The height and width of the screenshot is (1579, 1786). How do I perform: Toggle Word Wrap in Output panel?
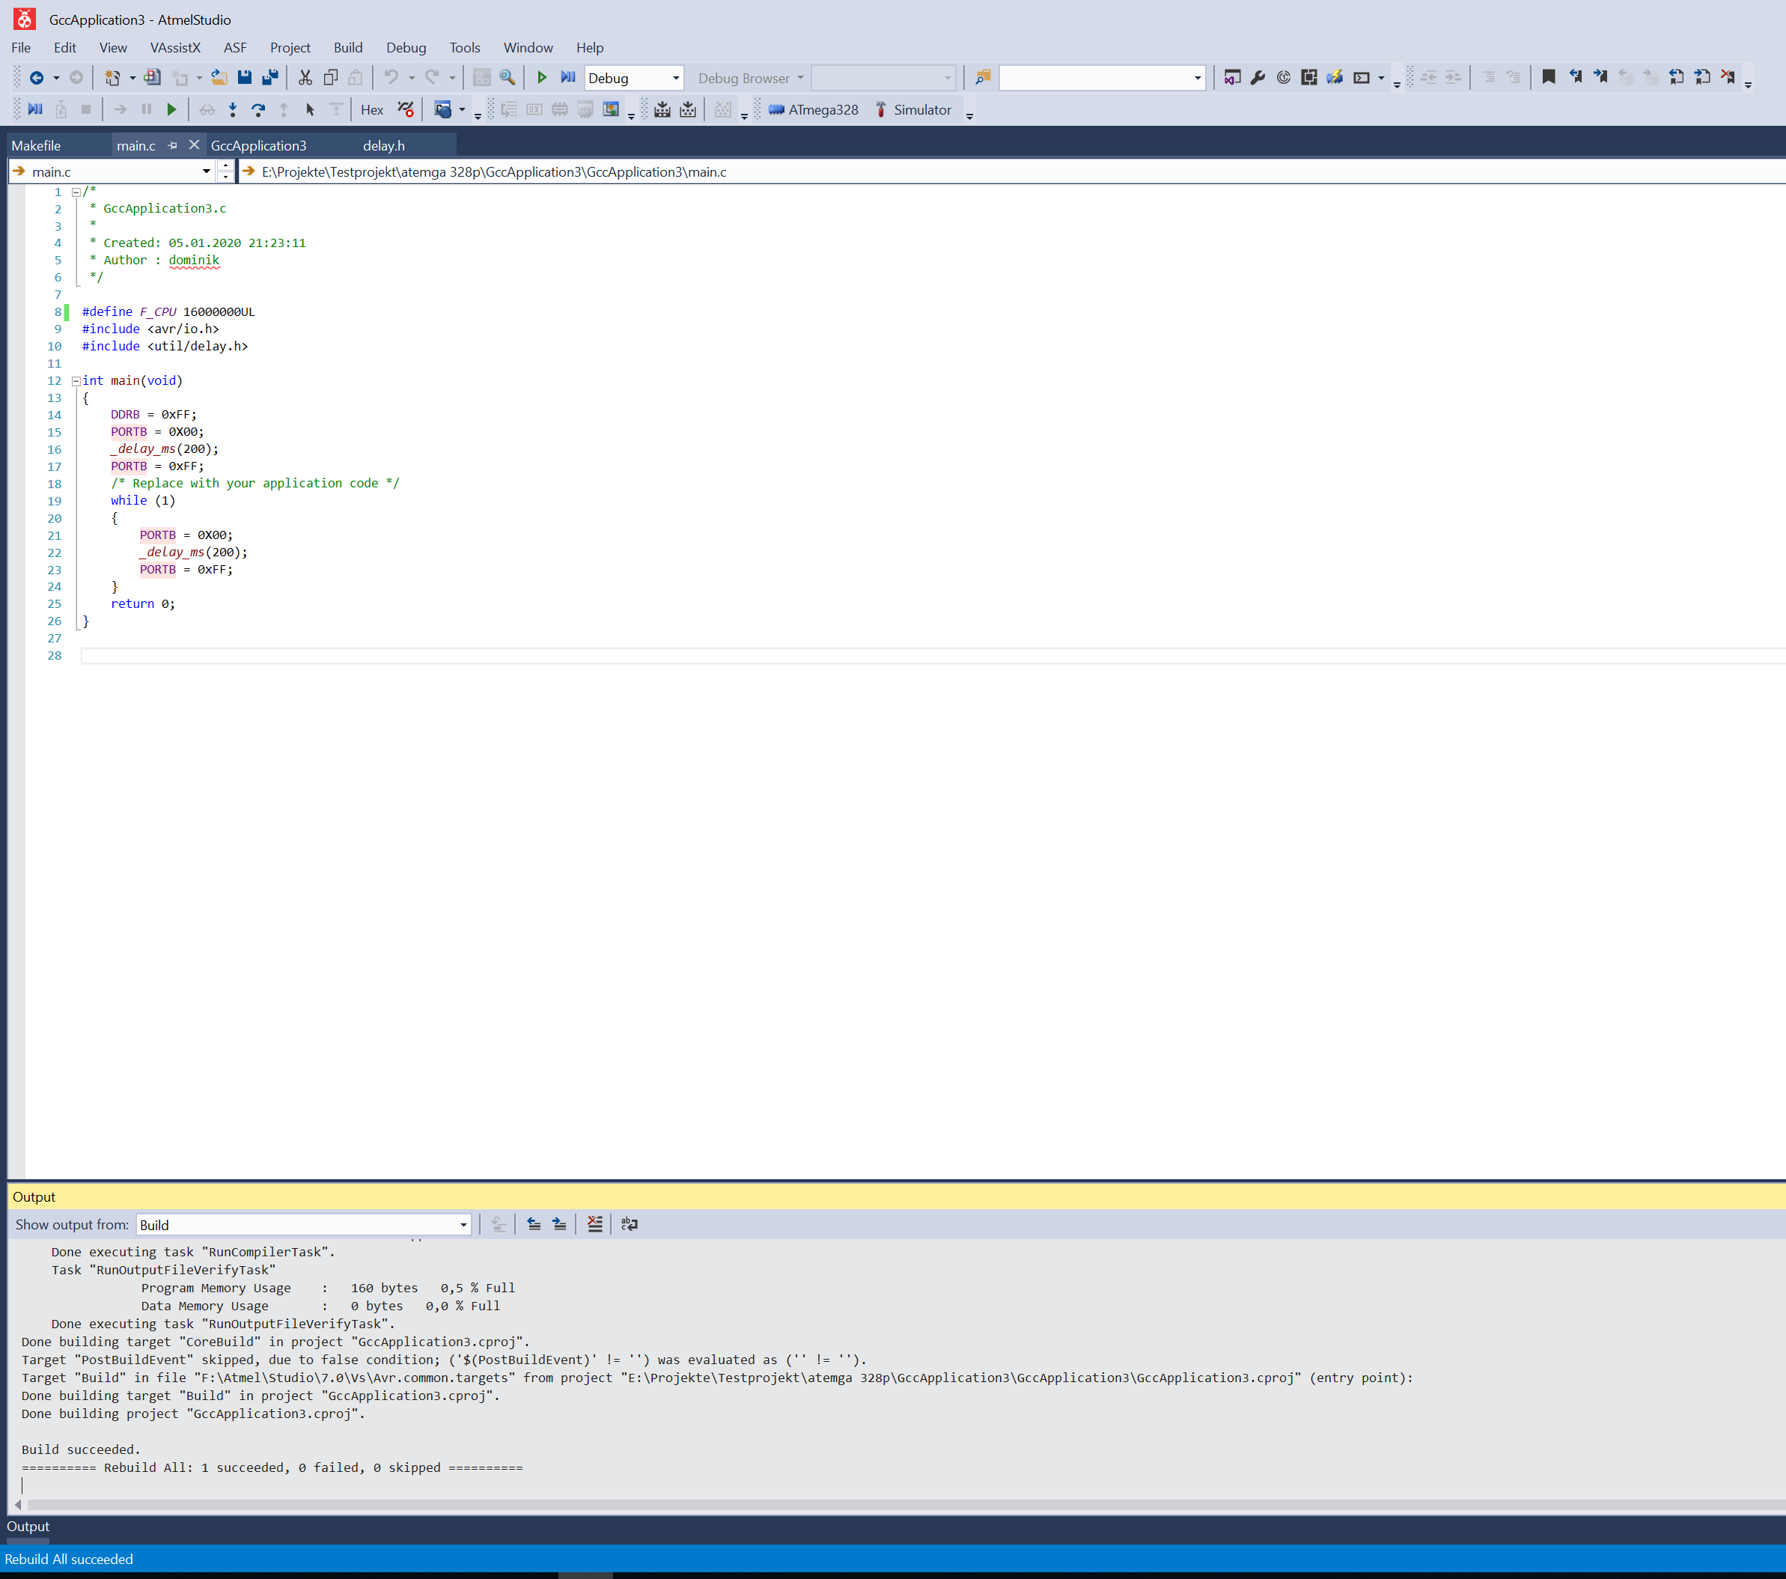tap(629, 1224)
